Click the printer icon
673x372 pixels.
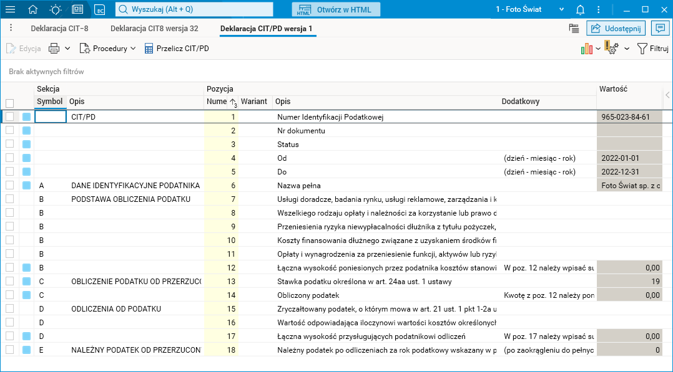pos(54,49)
